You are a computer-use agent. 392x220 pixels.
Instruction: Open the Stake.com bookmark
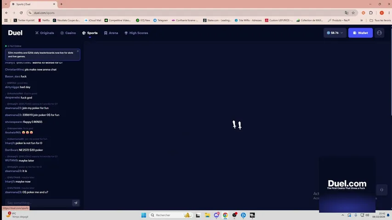click(217, 20)
